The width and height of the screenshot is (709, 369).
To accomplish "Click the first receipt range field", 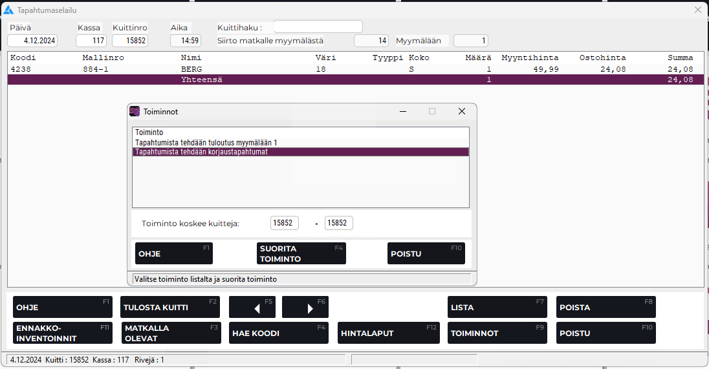I will point(285,223).
